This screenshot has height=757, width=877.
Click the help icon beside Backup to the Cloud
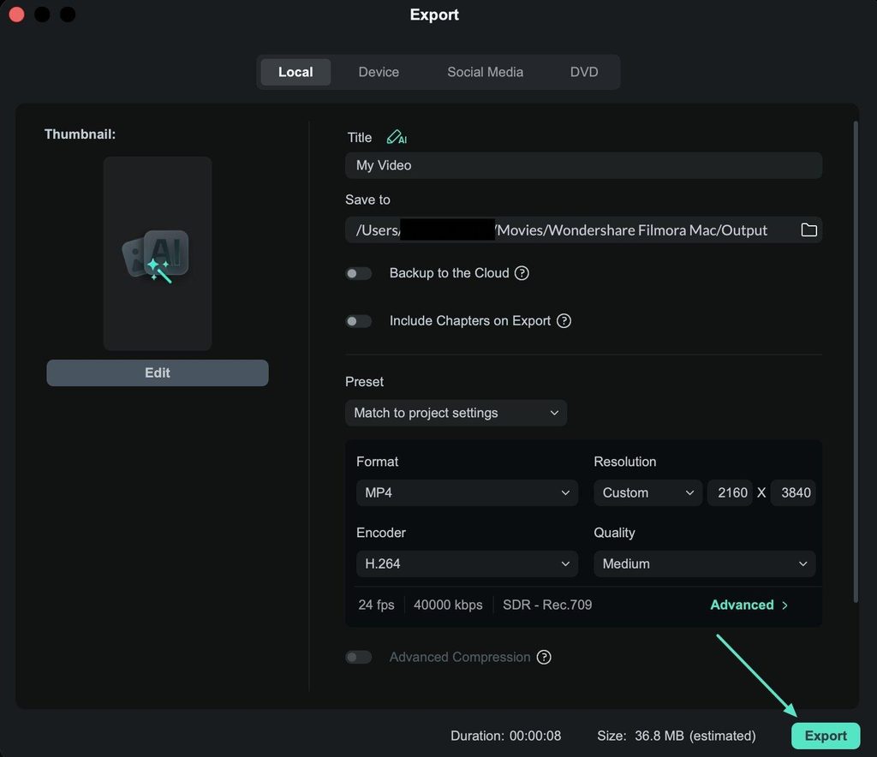click(522, 273)
